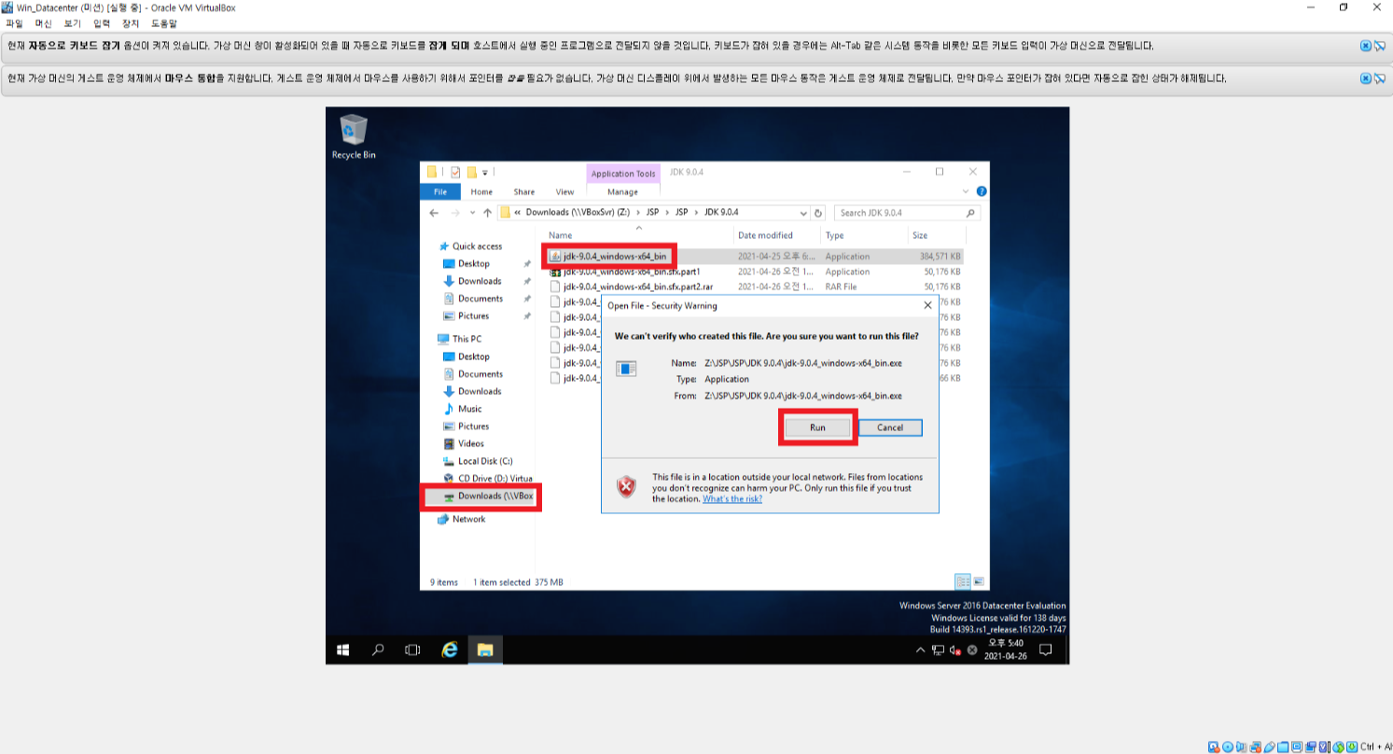Click the red shield warning icon in the dialog

(x=626, y=486)
